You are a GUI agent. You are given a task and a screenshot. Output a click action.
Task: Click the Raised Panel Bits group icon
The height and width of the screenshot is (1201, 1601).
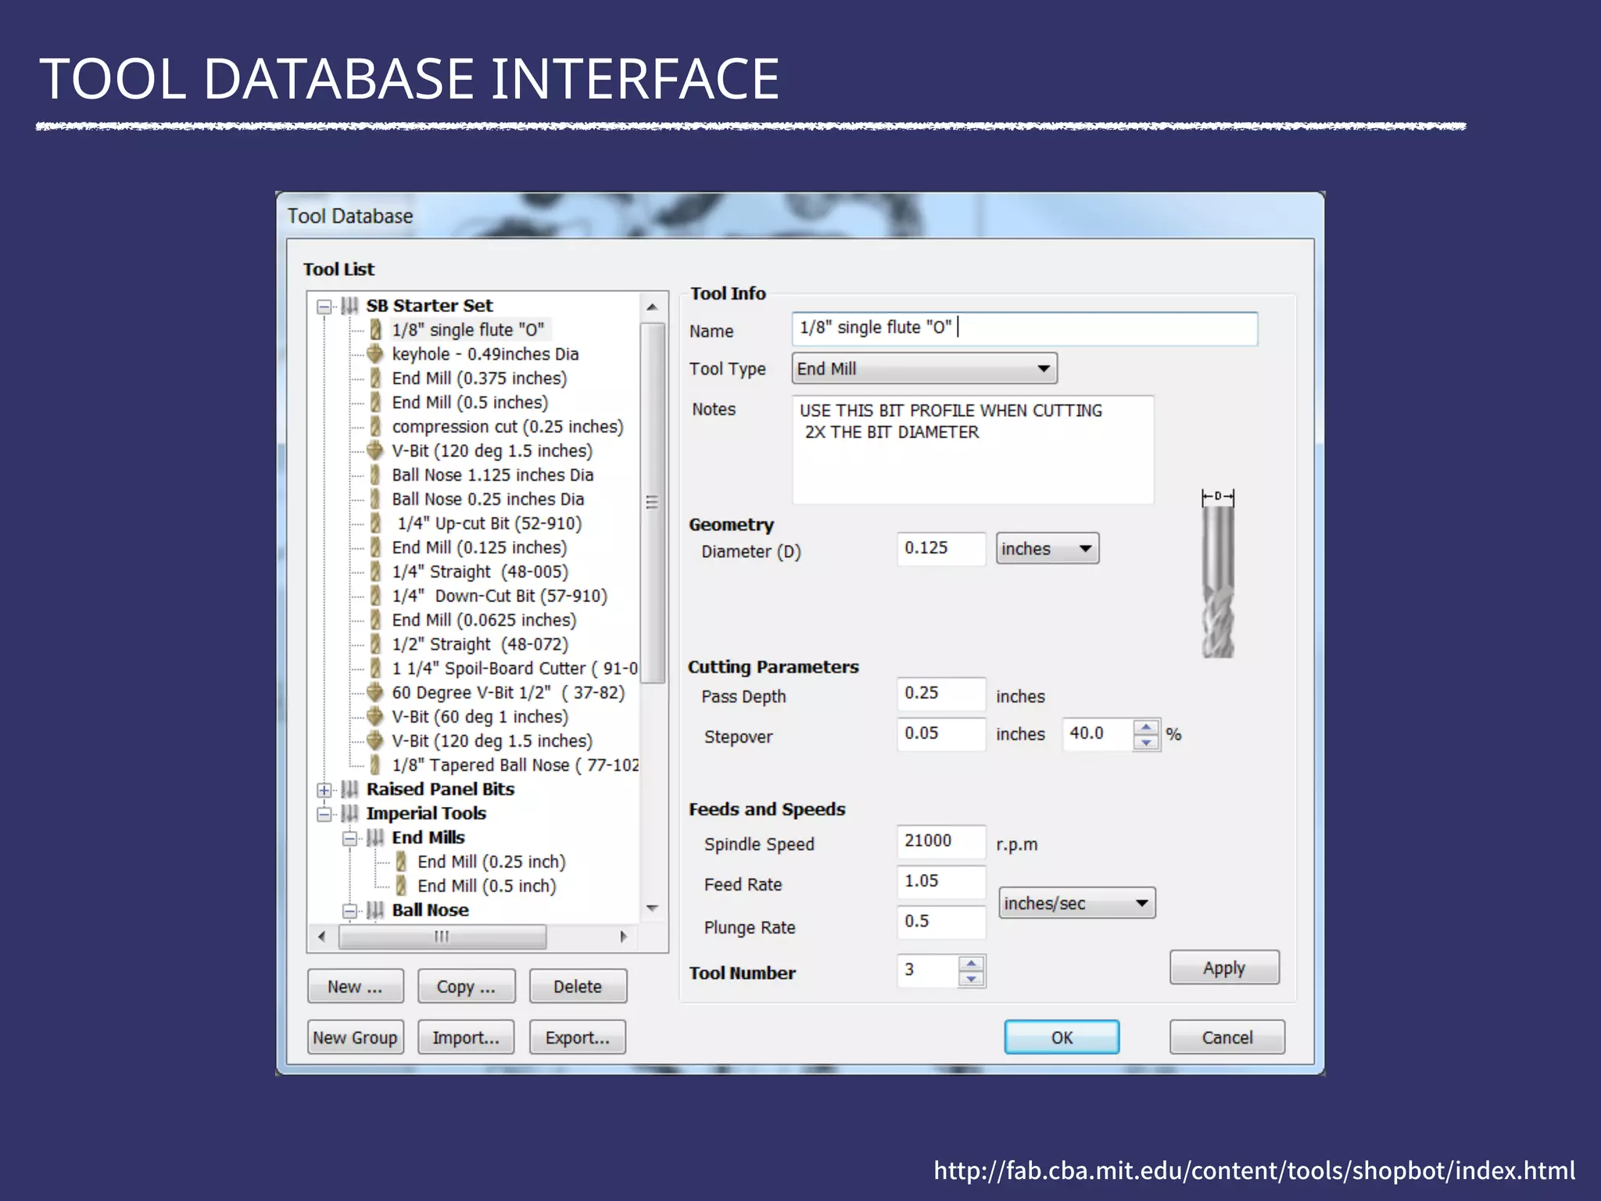coord(350,790)
